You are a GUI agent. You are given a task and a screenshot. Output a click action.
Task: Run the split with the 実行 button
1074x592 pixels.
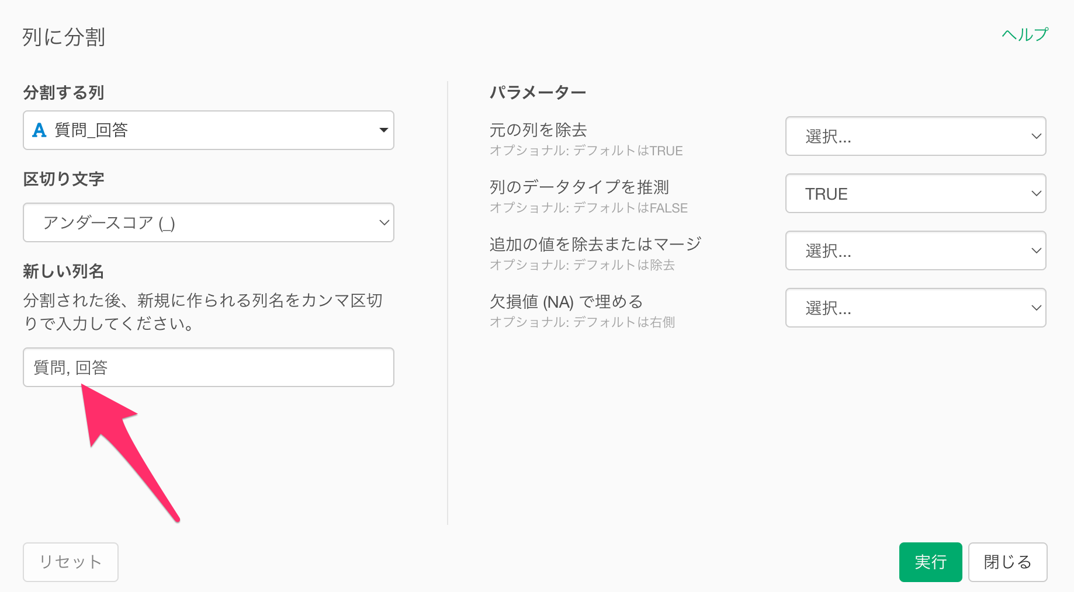[x=930, y=562]
